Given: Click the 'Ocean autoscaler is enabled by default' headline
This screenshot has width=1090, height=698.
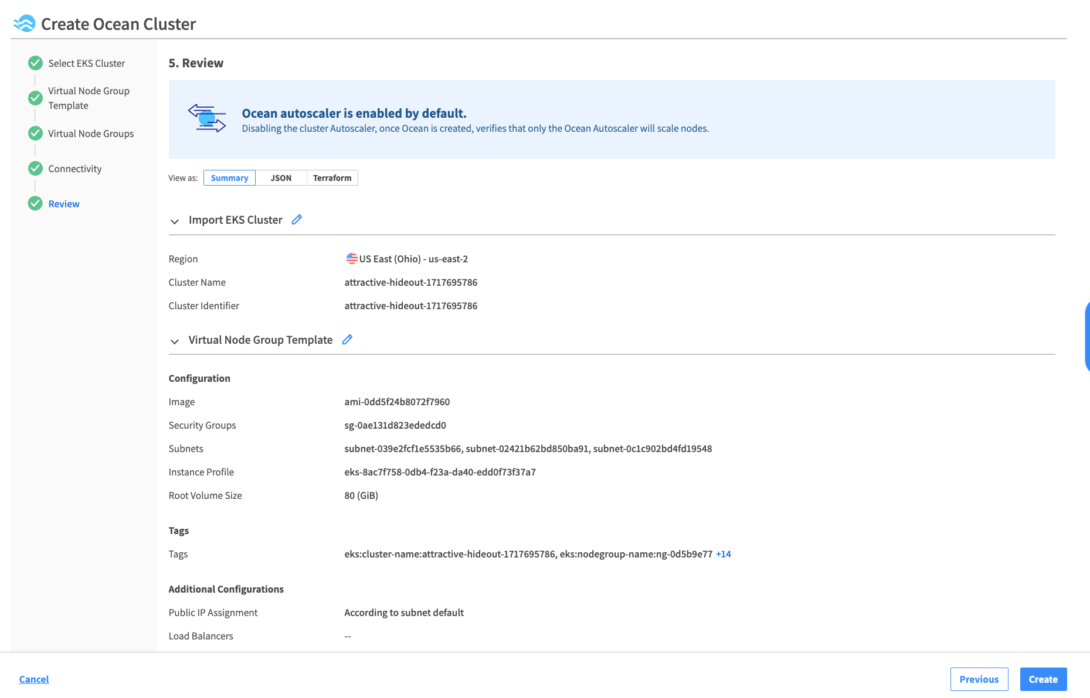Looking at the screenshot, I should click(354, 113).
